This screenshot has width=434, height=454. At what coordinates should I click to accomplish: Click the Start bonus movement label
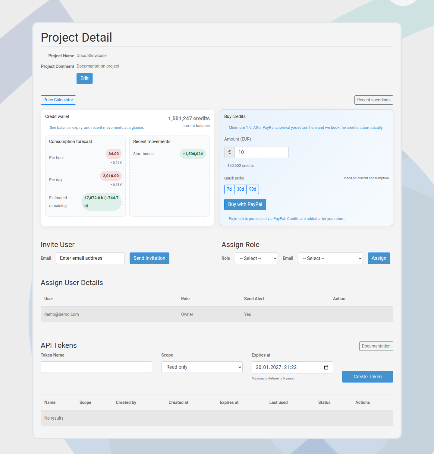[x=143, y=154]
